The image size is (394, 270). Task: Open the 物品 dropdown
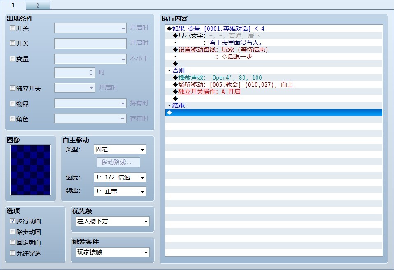(x=90, y=103)
